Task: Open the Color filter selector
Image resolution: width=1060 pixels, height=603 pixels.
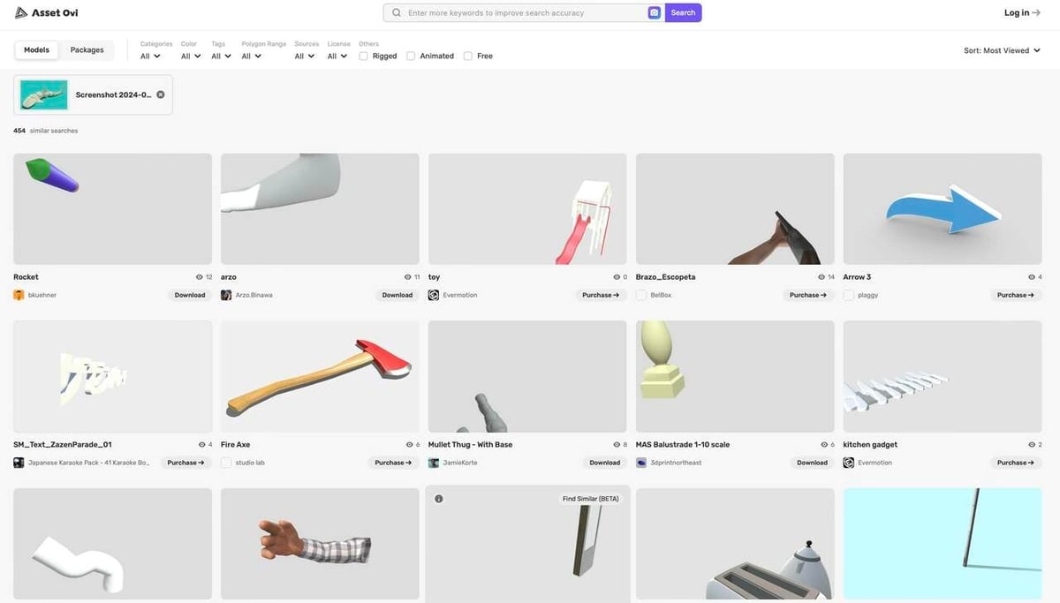Action: tap(187, 56)
